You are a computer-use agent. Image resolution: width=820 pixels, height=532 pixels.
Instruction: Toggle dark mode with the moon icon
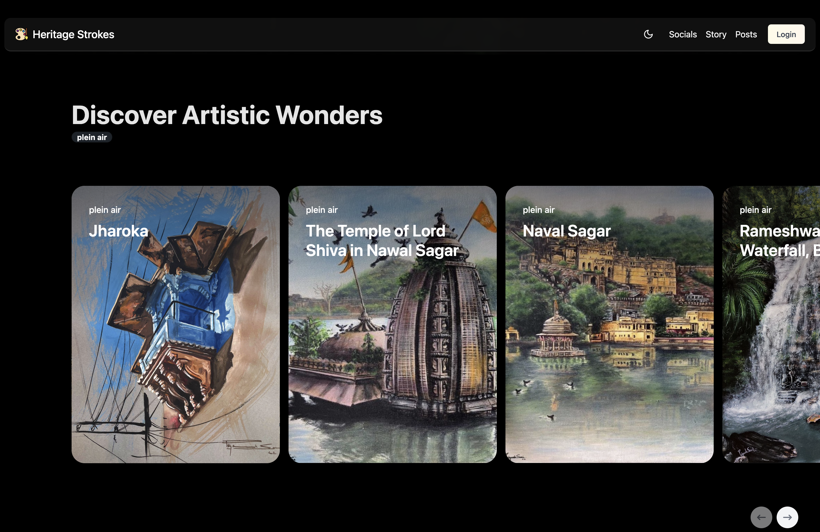click(x=648, y=34)
